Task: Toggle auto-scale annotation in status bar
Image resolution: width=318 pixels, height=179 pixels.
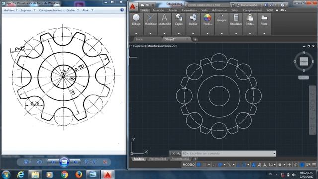Action: 259,165
